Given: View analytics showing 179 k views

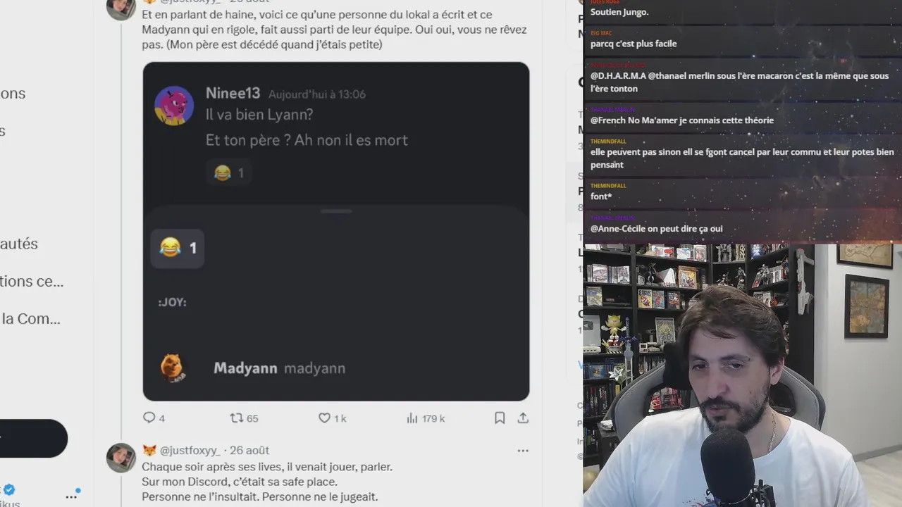Looking at the screenshot, I should [425, 418].
